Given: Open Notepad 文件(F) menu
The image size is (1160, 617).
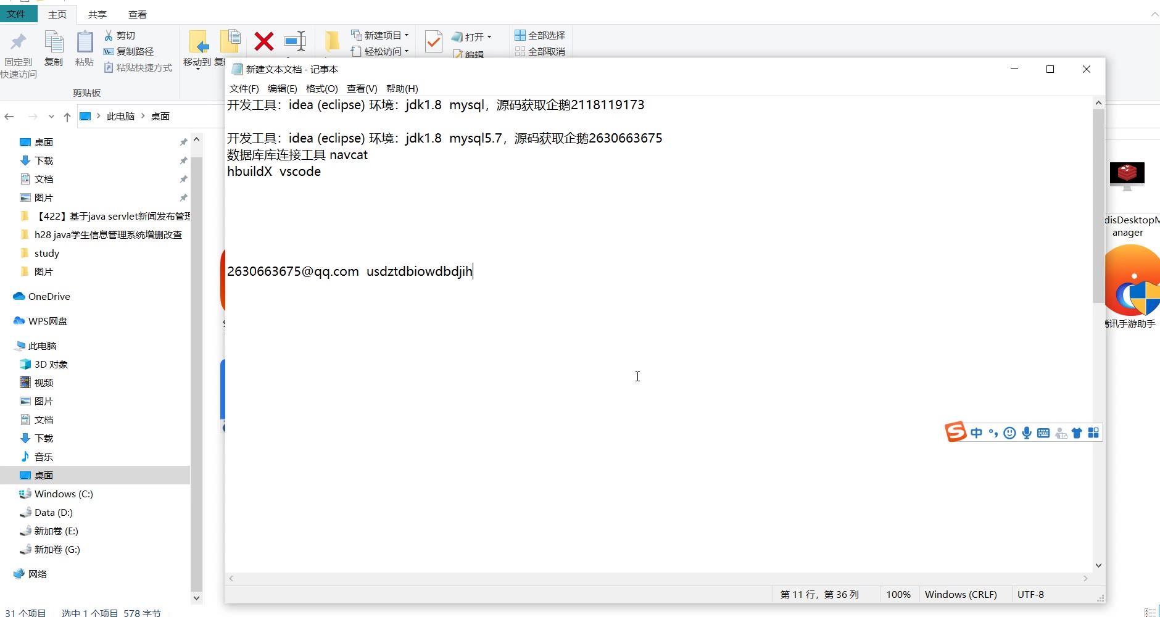Looking at the screenshot, I should (244, 88).
